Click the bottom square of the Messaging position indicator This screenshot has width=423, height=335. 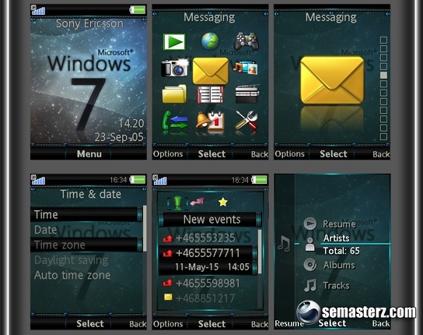[x=383, y=136]
